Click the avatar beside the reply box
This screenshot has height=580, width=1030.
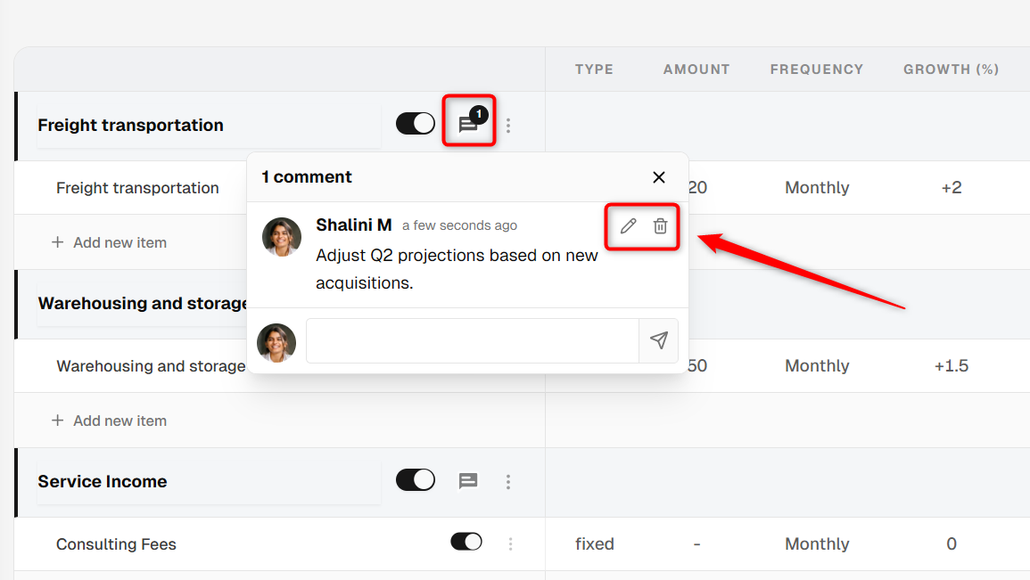click(x=276, y=342)
